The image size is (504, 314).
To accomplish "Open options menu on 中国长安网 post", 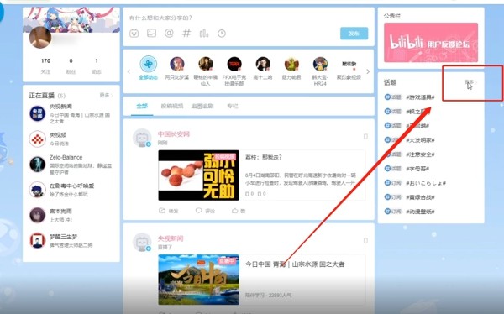I will [365, 136].
